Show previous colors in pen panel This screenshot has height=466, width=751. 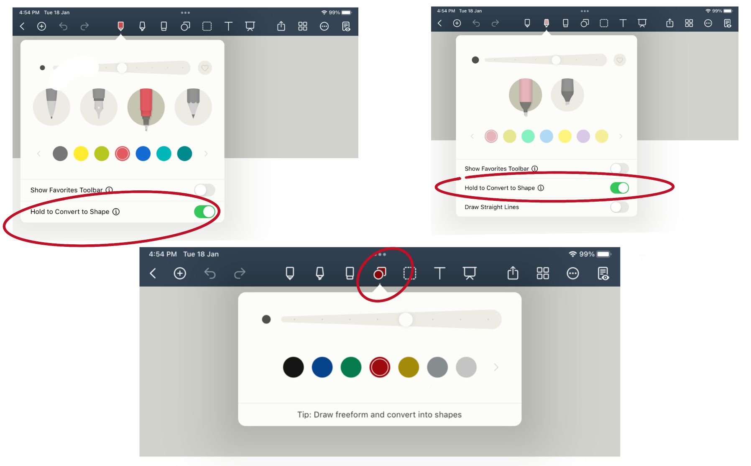tap(39, 154)
